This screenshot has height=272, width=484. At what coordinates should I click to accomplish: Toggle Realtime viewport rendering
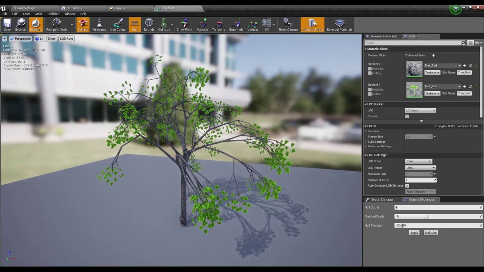pyautogui.click(x=36, y=25)
